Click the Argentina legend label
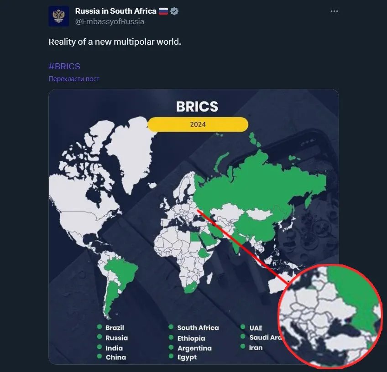The image size is (387, 372). 194,348
